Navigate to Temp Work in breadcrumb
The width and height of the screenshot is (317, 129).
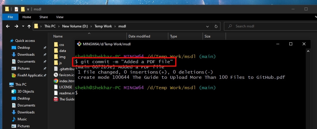(103, 26)
